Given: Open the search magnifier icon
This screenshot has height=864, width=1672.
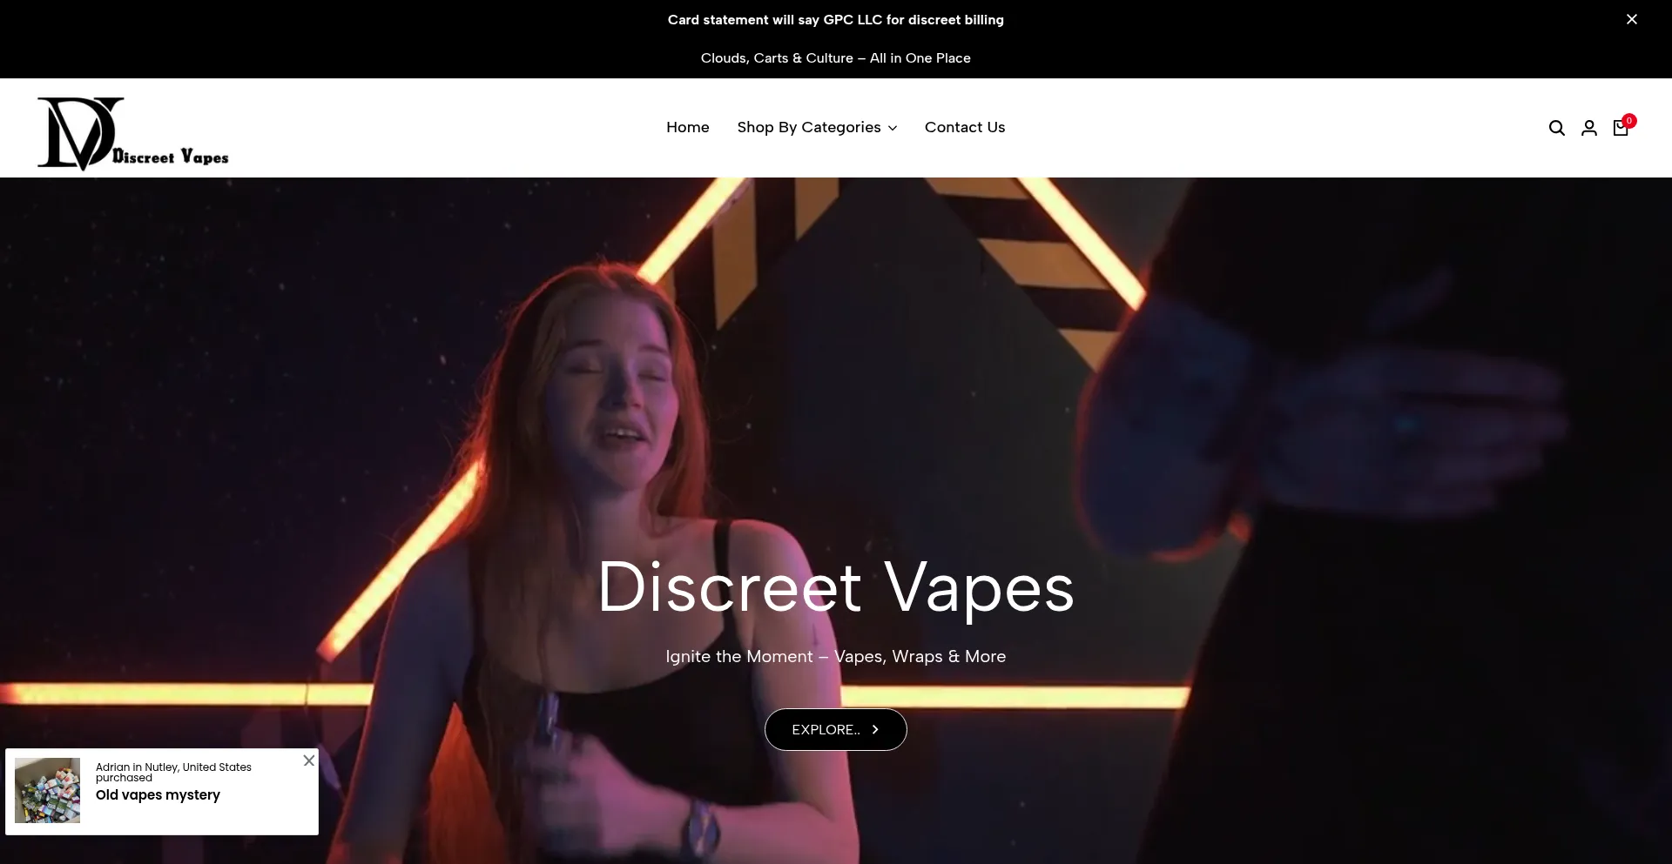Looking at the screenshot, I should pyautogui.click(x=1556, y=129).
